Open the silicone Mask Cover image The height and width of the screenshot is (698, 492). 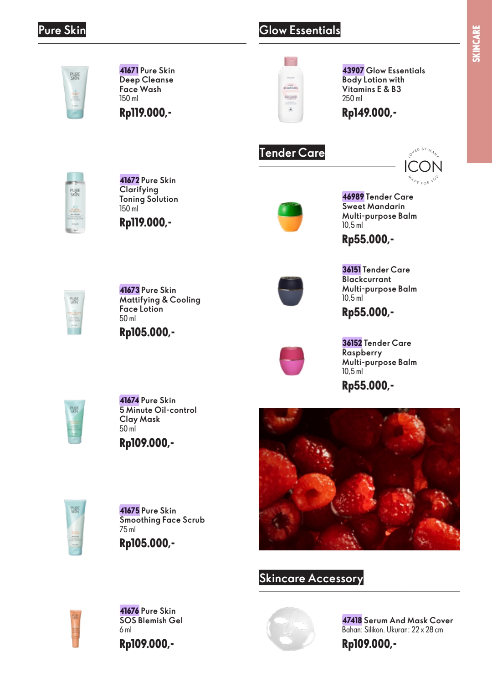(291, 629)
